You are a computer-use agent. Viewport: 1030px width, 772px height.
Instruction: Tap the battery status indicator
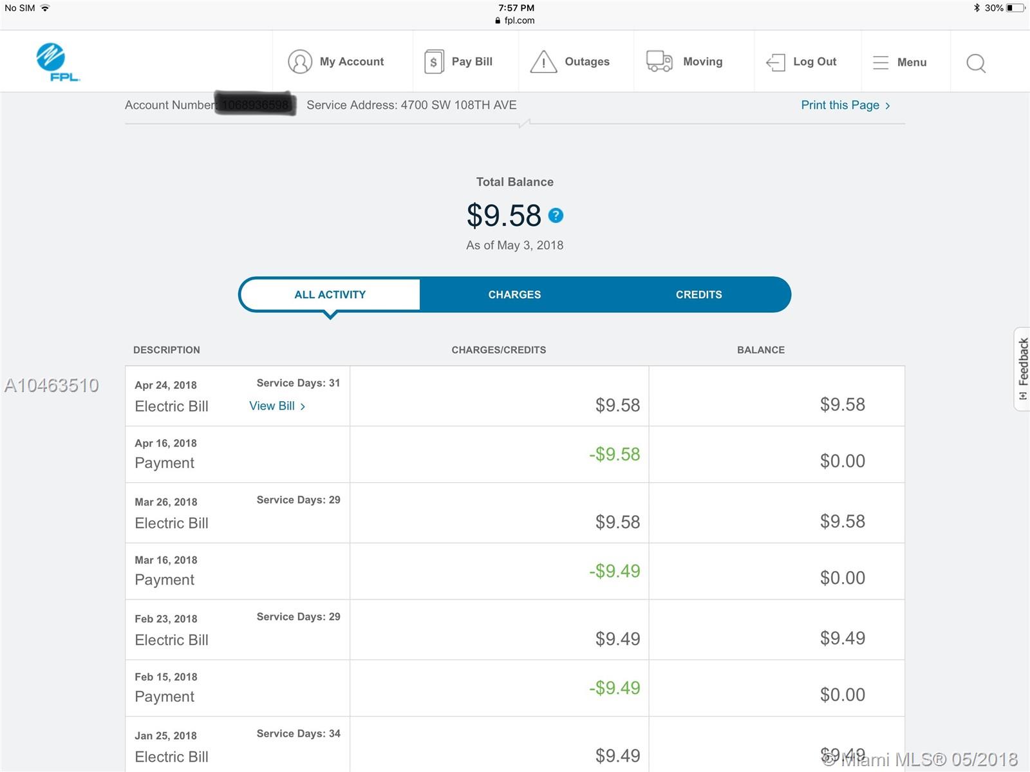pyautogui.click(x=1015, y=8)
